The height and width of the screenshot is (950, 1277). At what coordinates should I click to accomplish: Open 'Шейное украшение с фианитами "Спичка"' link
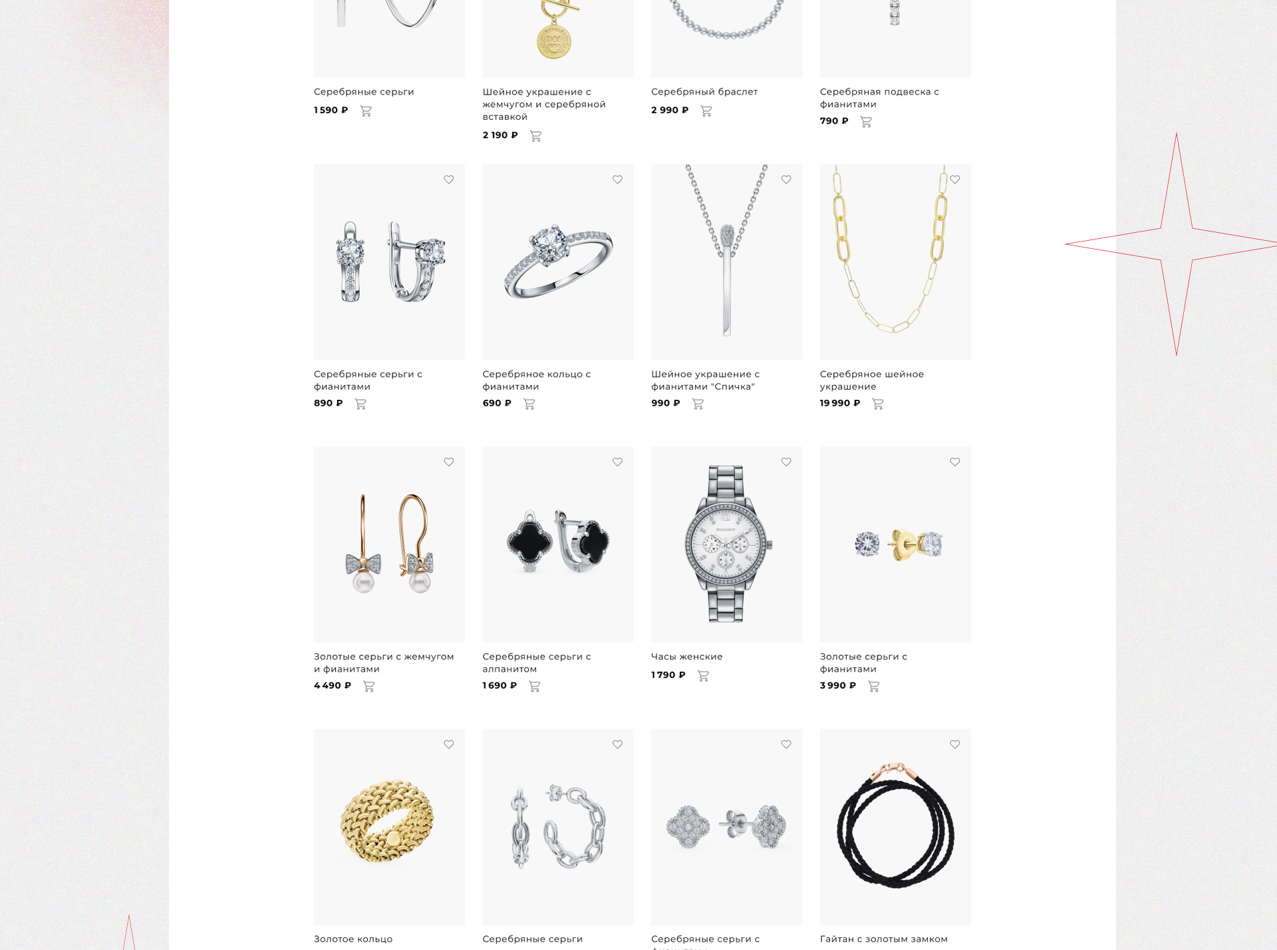705,381
